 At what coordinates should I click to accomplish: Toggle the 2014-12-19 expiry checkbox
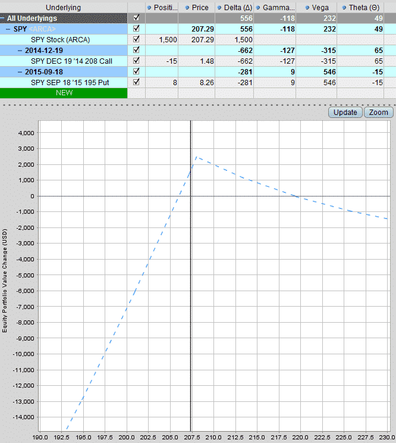[x=136, y=50]
